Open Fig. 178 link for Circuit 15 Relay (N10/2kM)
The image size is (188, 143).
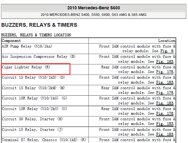(x=165, y=93)
